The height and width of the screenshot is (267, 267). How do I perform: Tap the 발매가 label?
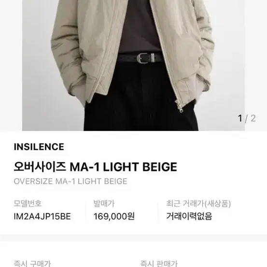pos(104,203)
